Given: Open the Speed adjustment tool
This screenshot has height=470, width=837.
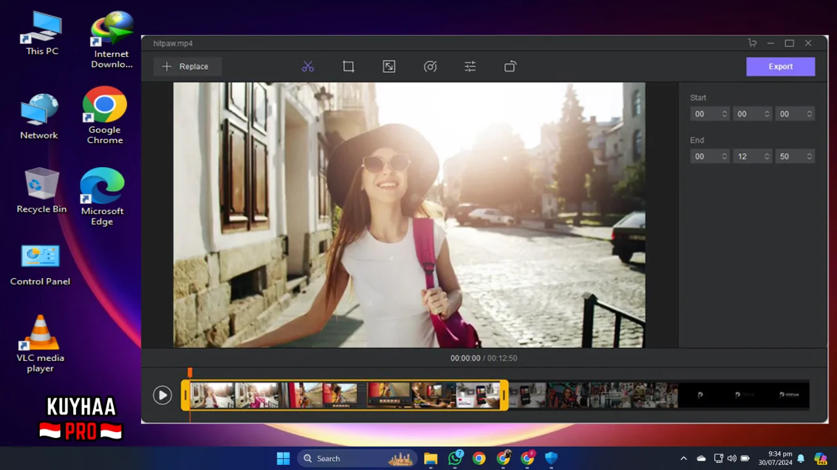Looking at the screenshot, I should click(430, 67).
